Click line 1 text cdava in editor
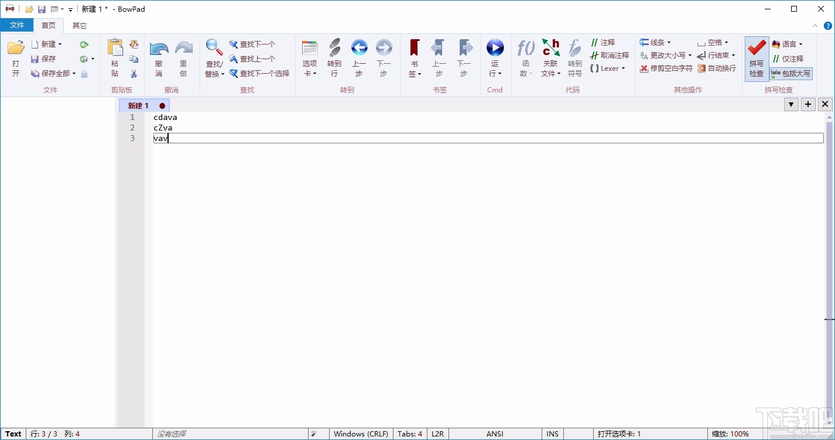This screenshot has width=835, height=440. [165, 117]
